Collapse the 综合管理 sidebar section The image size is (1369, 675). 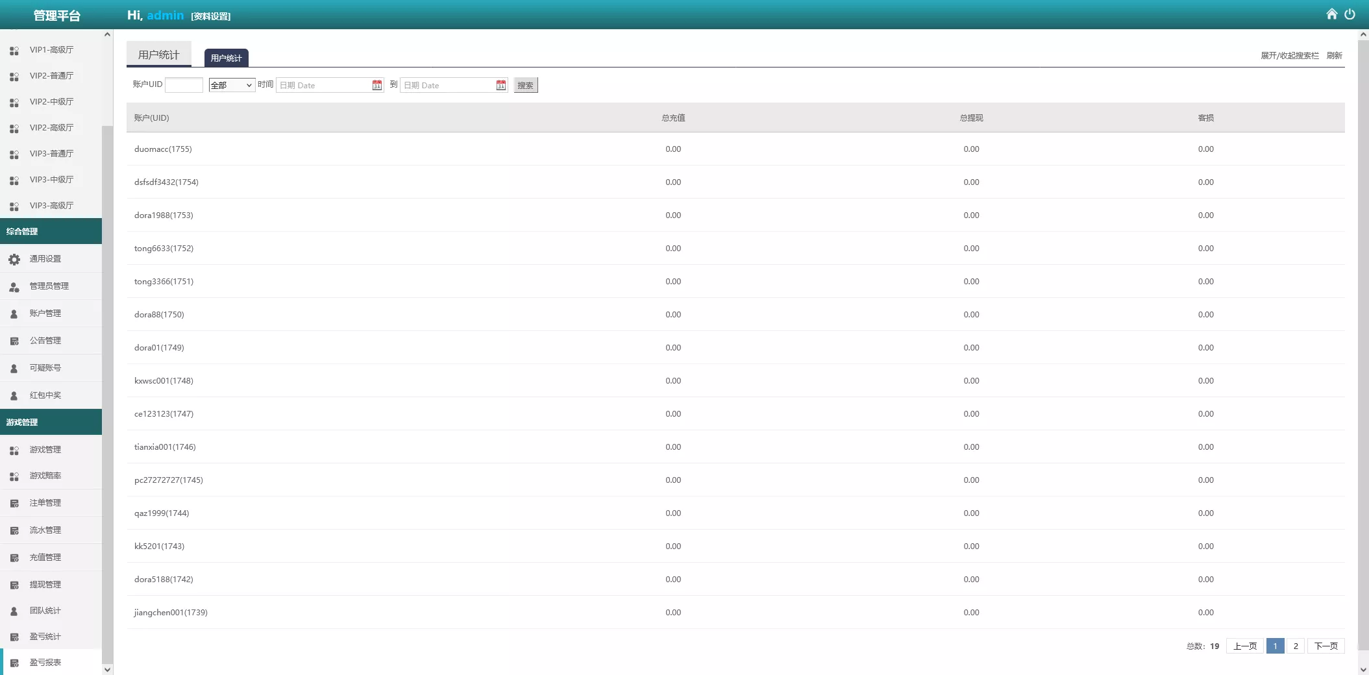coord(51,231)
